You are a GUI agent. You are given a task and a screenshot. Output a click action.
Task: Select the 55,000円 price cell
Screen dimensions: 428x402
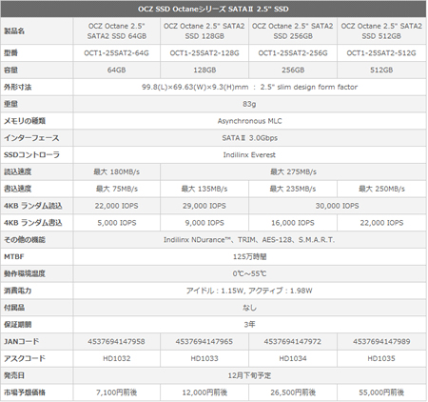click(x=381, y=392)
